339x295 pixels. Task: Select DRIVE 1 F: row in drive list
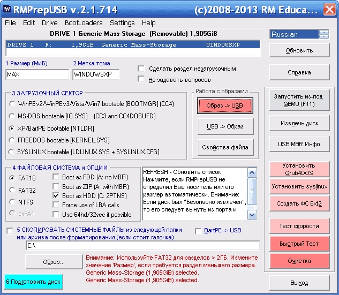click(x=133, y=45)
